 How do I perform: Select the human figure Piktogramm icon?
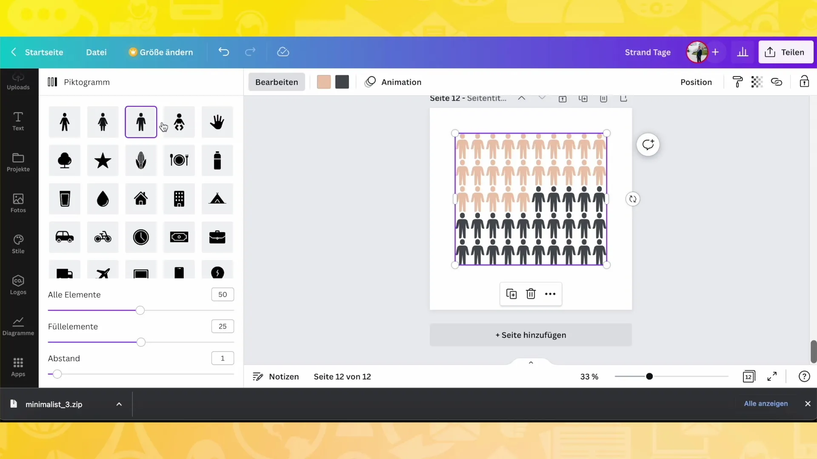(x=141, y=122)
